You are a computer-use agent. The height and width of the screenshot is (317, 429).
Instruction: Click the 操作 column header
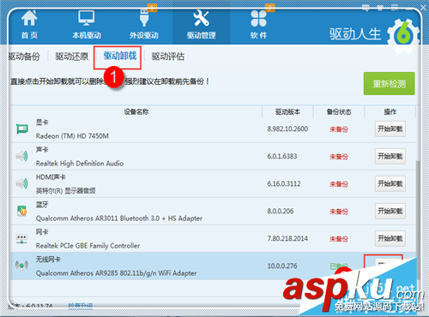click(390, 111)
